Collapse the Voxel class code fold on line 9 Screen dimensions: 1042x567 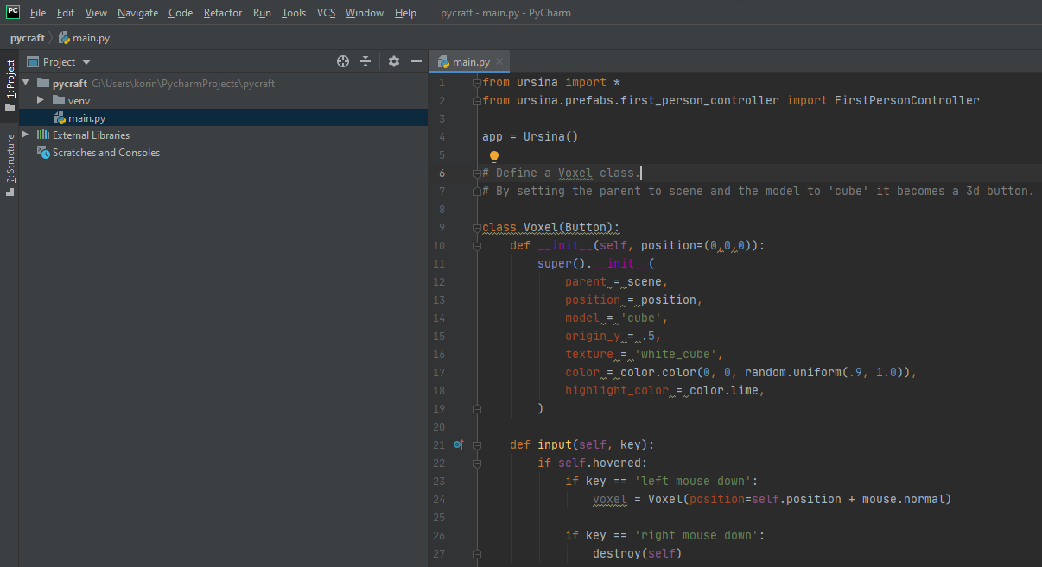477,227
